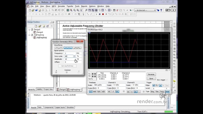The image size is (203, 114).
Task: Click the oscilloscope Save button
Action: click(x=151, y=79)
